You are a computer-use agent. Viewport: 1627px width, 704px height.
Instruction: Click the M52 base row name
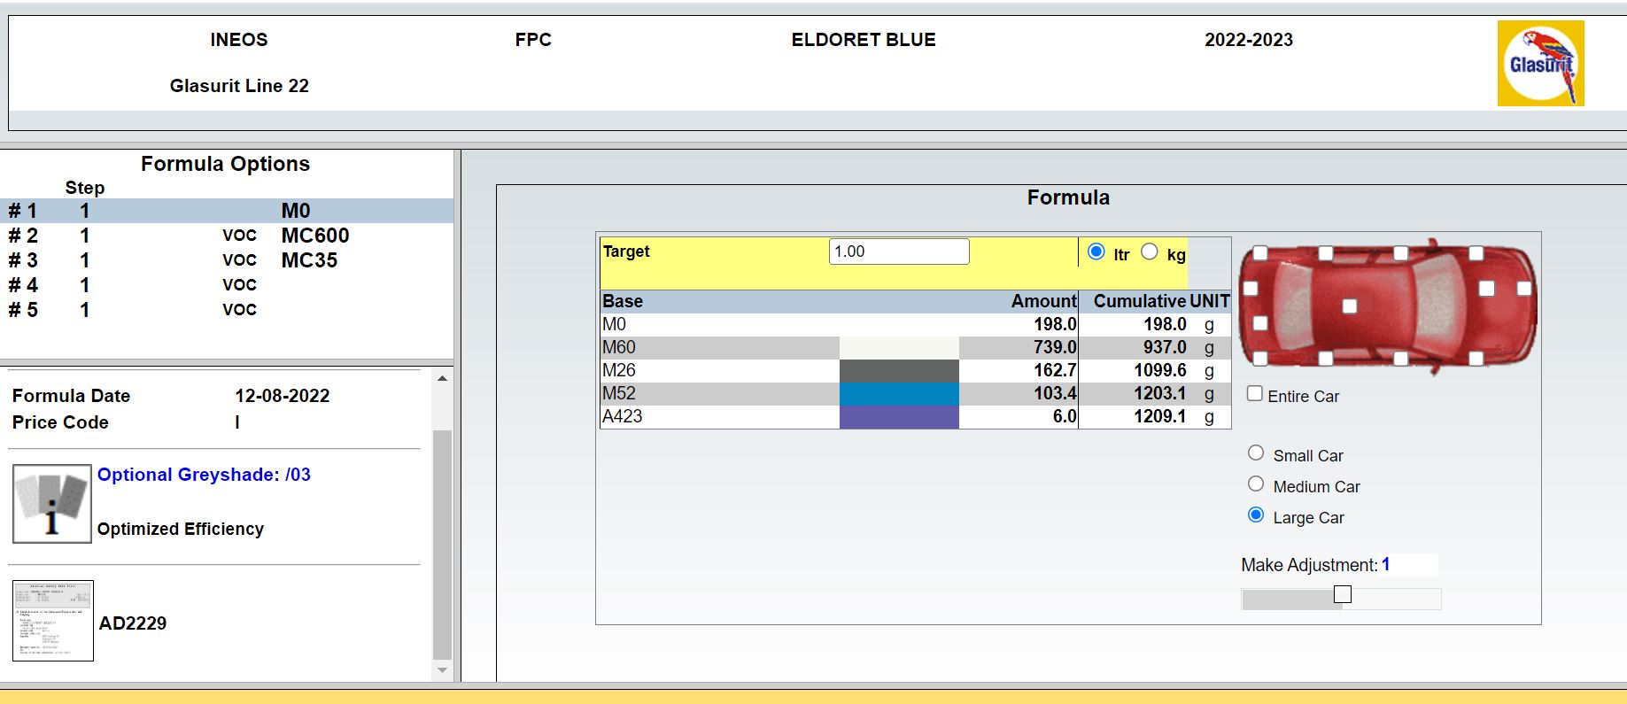tap(619, 393)
